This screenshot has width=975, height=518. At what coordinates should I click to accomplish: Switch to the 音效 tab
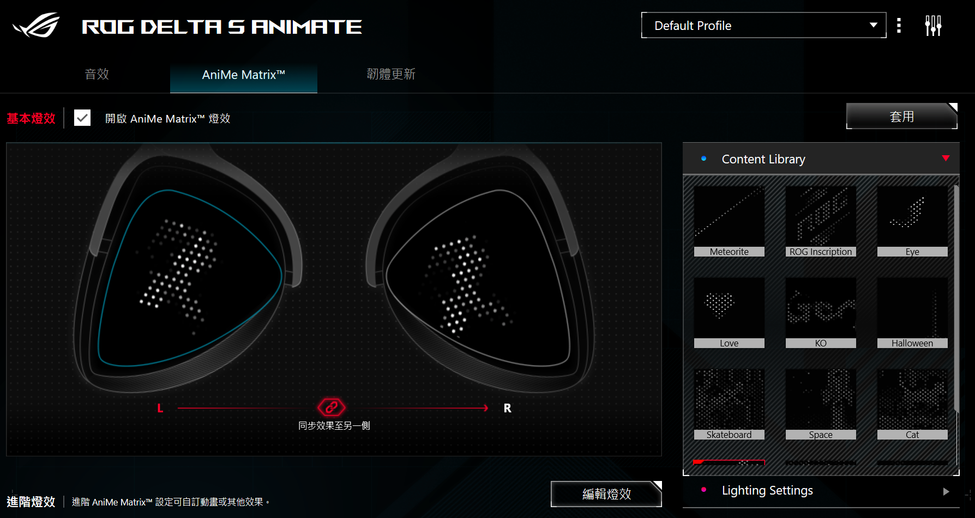tap(97, 74)
